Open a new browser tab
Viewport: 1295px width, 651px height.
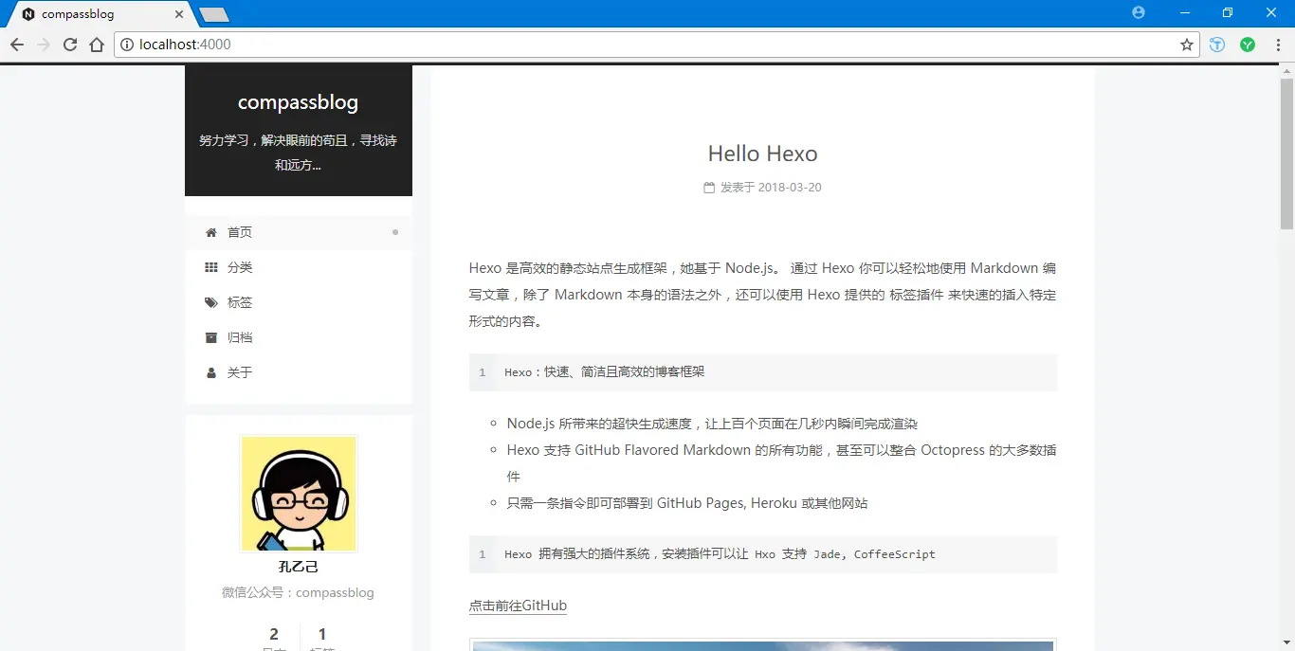click(214, 14)
